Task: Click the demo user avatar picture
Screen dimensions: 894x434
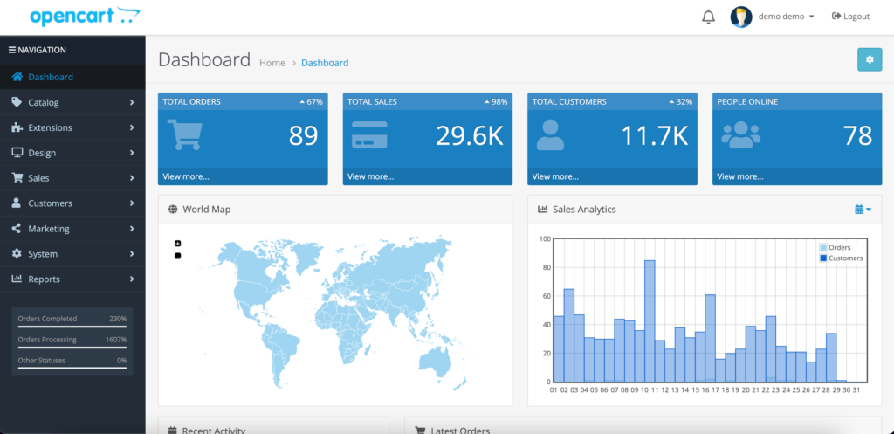Action: tap(740, 17)
